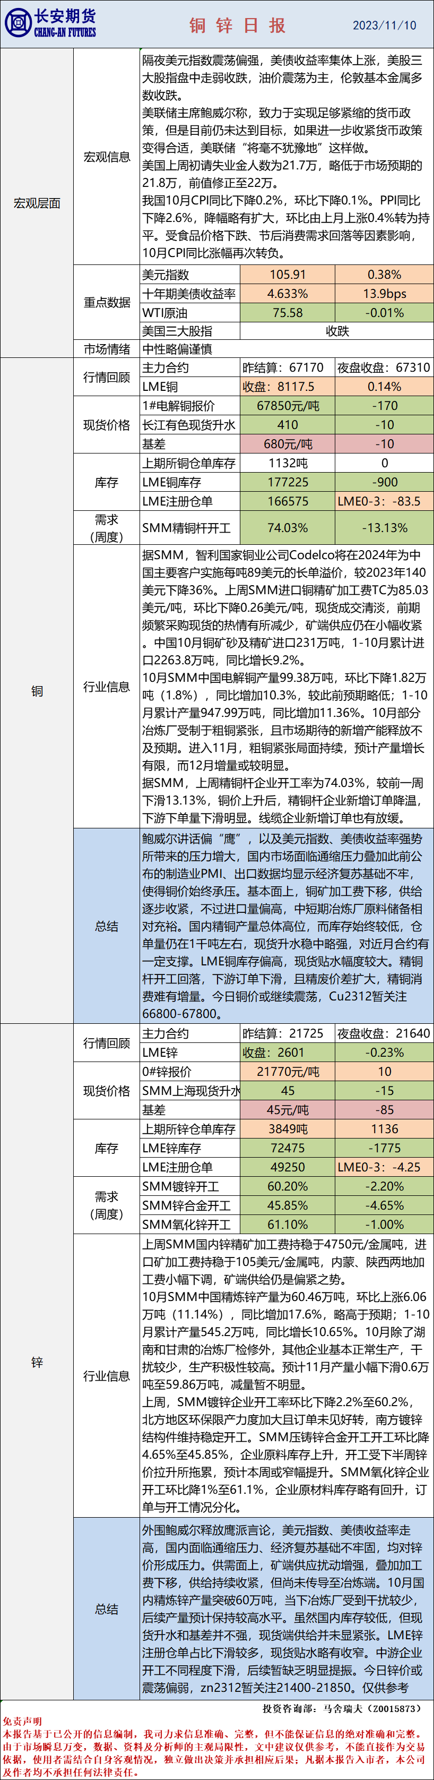The image size is (434, 1780).
Task: Click the copper 总结 label cell
Action: 107,926
